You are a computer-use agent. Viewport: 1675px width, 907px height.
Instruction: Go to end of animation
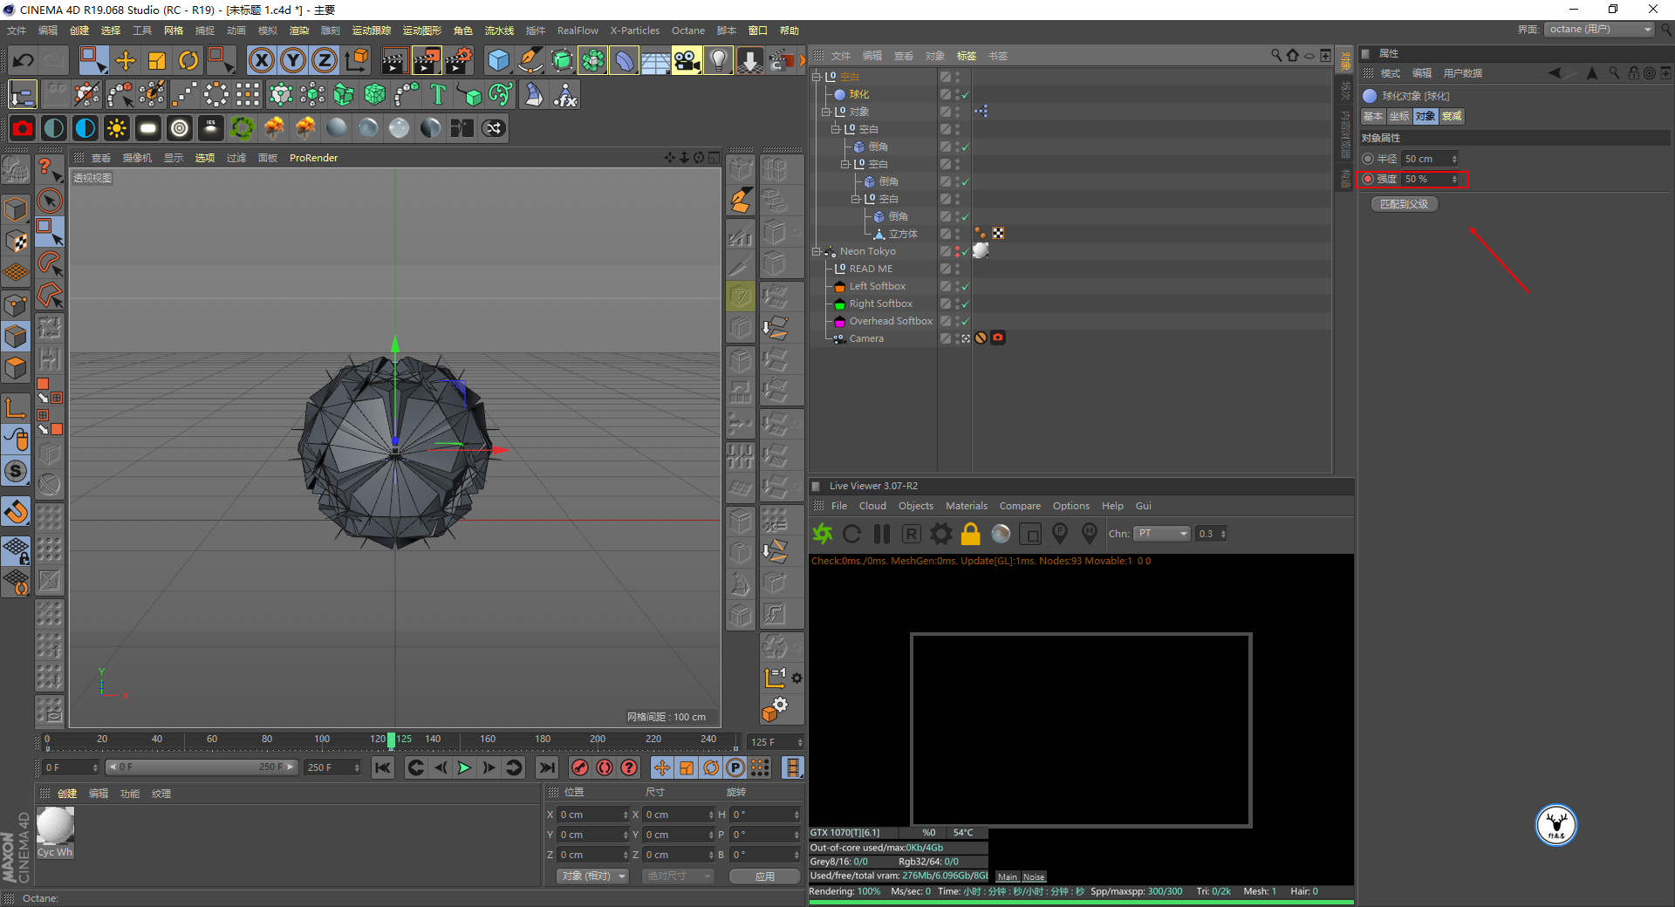point(547,767)
